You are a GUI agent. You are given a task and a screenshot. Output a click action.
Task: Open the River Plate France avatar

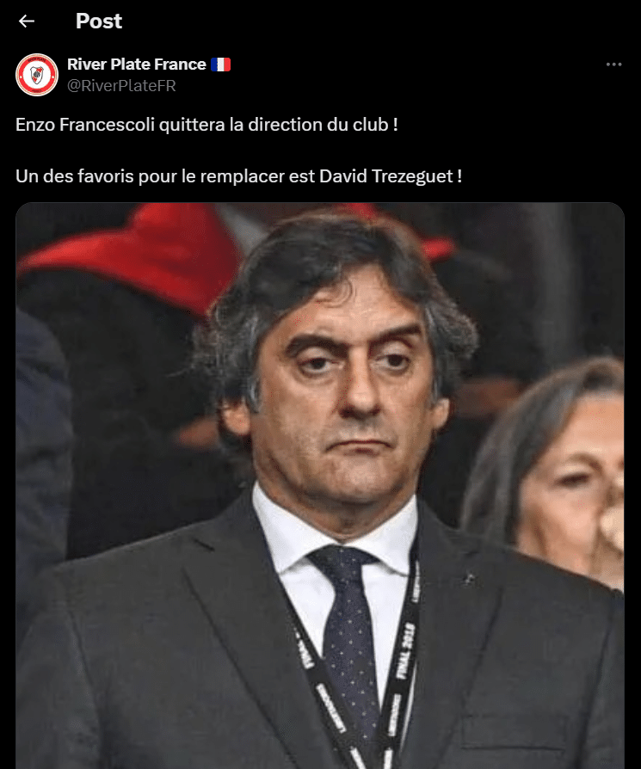(x=37, y=75)
